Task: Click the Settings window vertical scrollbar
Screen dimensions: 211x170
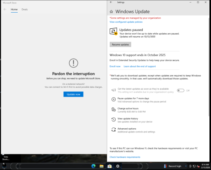Action: tap(208, 67)
